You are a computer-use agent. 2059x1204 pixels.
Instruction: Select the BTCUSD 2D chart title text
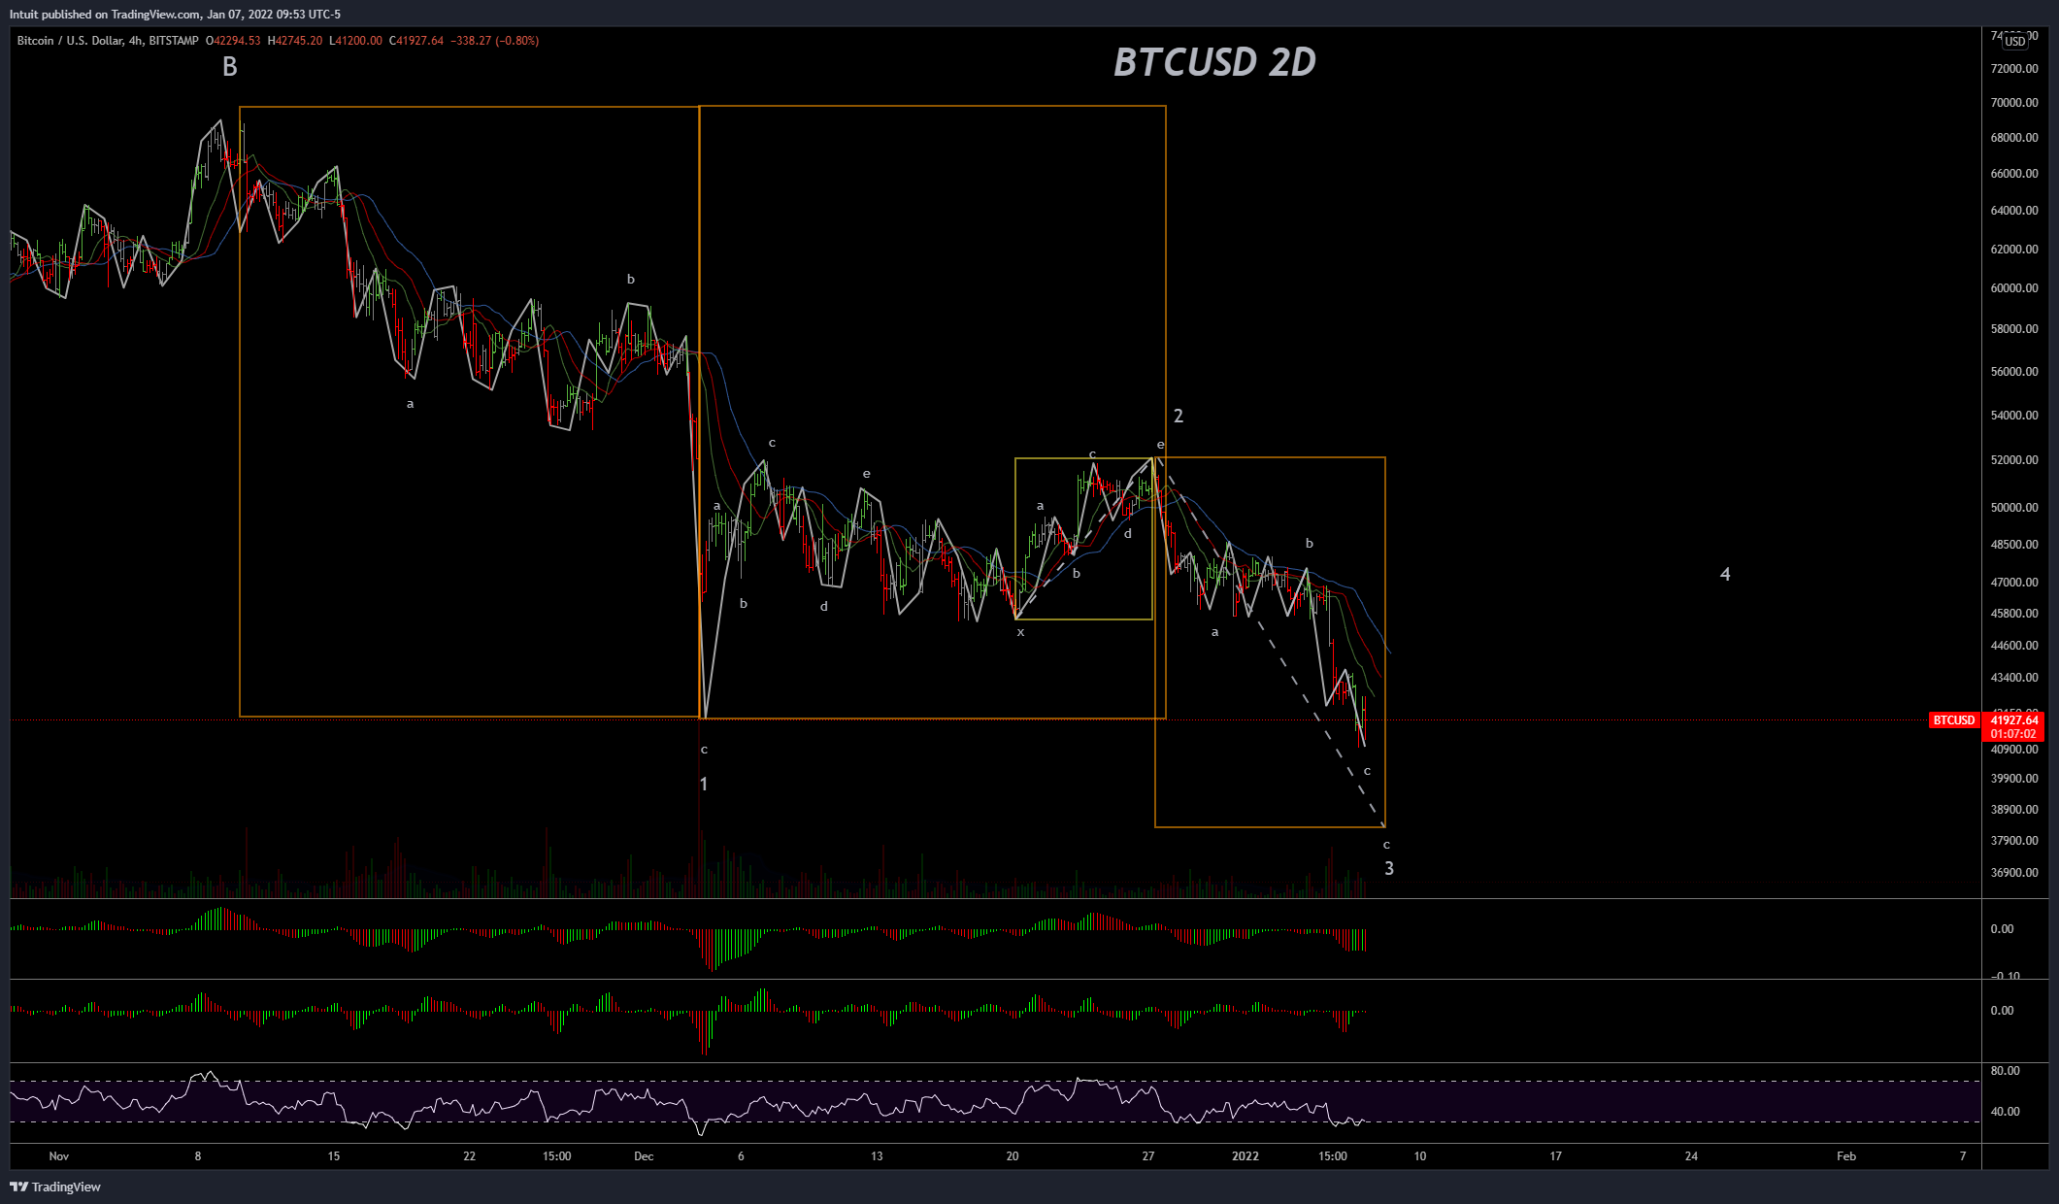(1214, 62)
